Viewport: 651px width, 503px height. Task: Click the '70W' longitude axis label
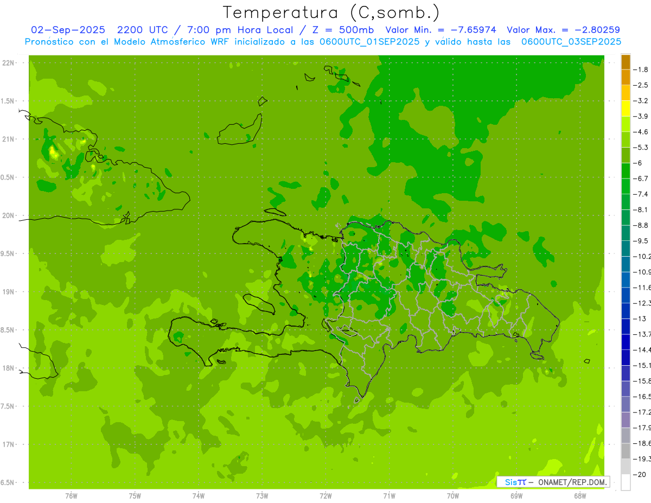453,496
